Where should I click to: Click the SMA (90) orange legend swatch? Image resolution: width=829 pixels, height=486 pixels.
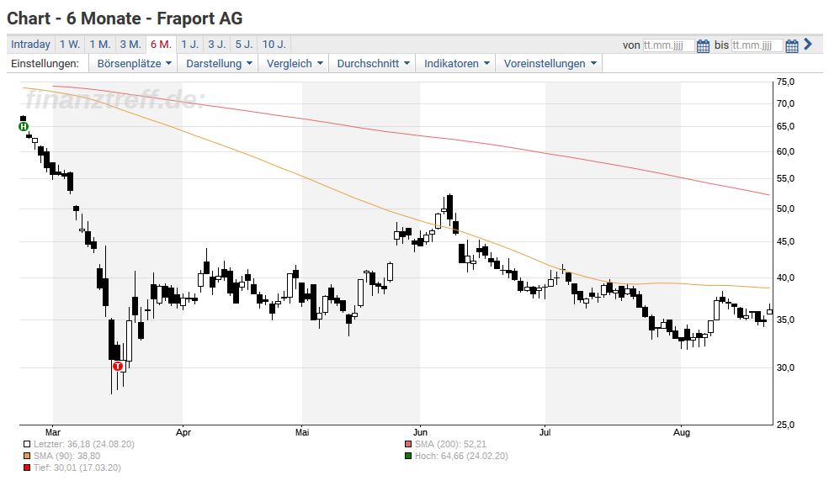(x=27, y=456)
